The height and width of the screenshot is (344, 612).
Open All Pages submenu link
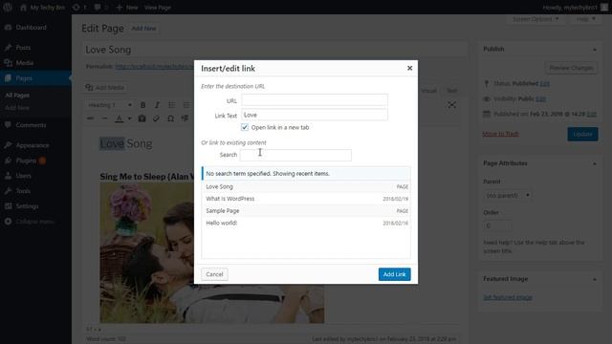tap(17, 96)
